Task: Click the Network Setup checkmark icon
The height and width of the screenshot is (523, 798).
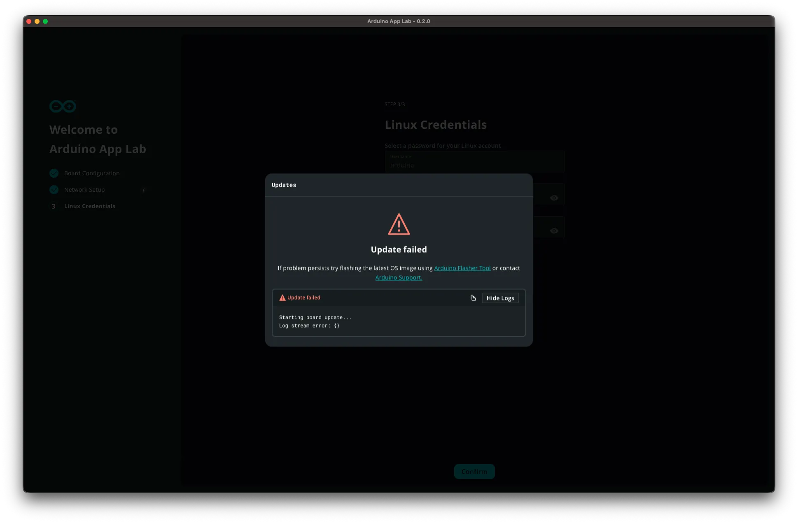Action: (x=54, y=190)
